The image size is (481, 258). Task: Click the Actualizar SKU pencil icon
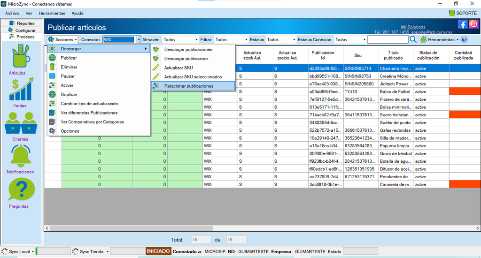pos(156,68)
